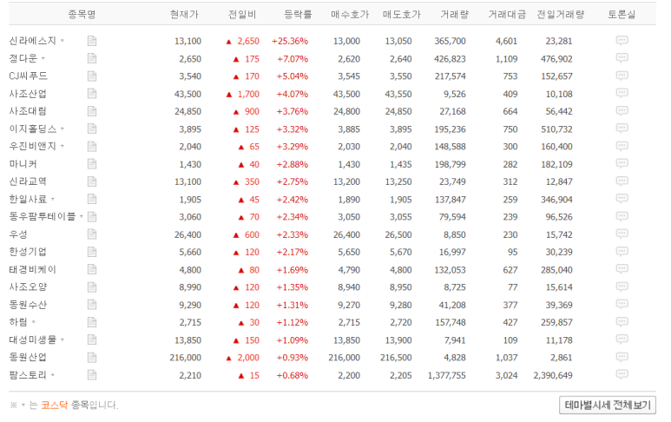671x422 pixels.
Task: Click the 종목명 column header
Action: point(82,15)
